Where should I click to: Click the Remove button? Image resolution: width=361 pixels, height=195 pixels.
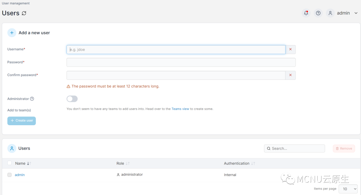pyautogui.click(x=344, y=149)
